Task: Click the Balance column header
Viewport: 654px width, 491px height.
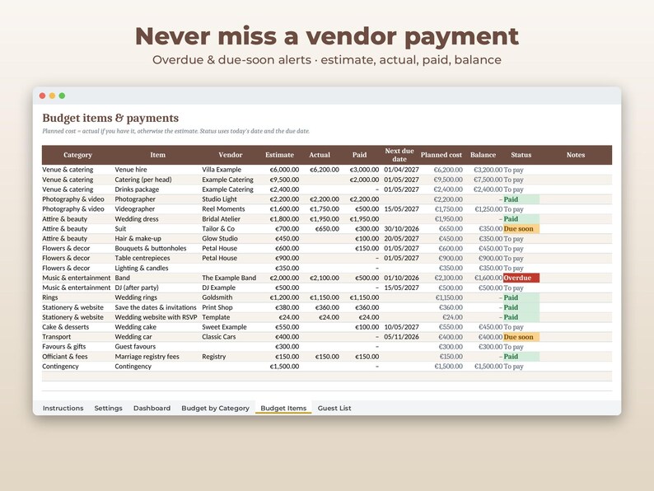Action: coord(483,155)
